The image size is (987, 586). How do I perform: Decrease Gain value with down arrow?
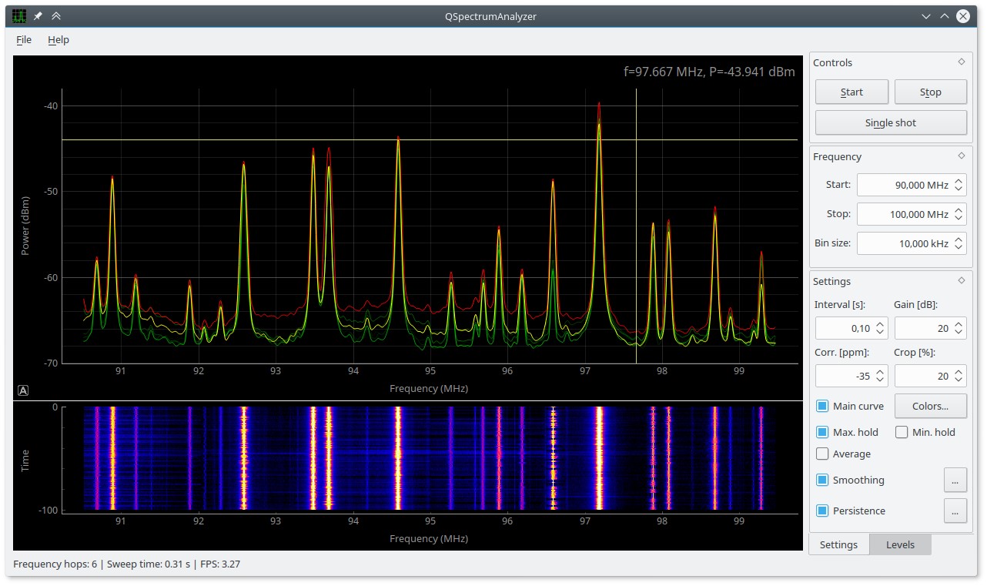point(959,333)
